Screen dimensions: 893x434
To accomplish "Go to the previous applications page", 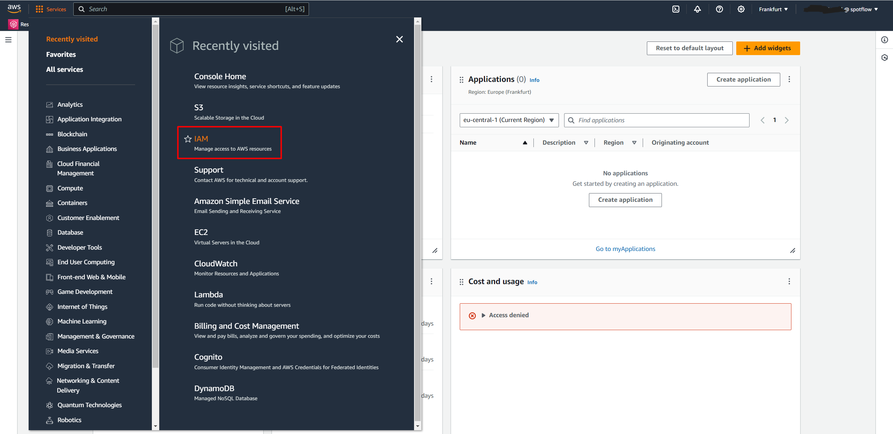I will coord(762,120).
